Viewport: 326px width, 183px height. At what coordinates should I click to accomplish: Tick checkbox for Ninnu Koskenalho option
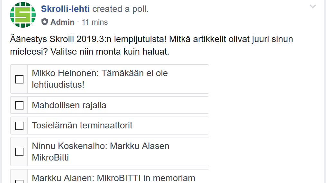(x=19, y=152)
